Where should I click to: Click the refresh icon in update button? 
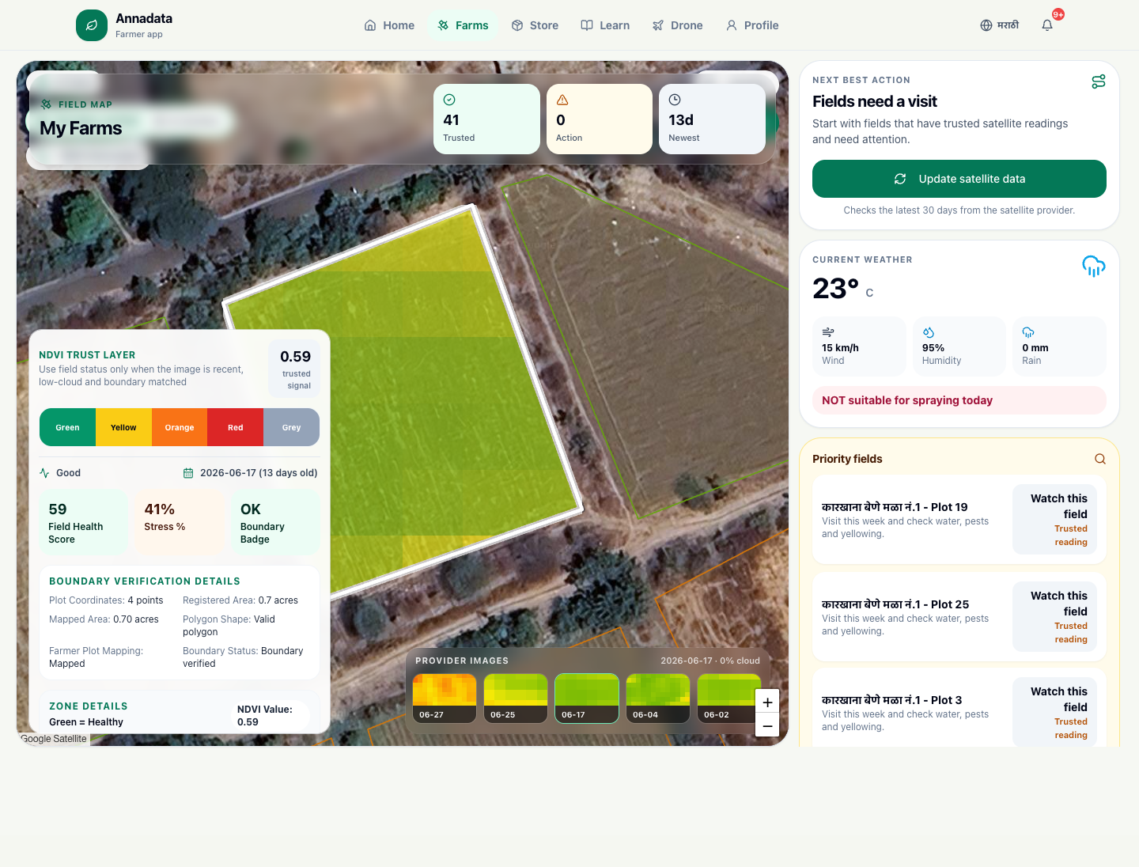(900, 179)
